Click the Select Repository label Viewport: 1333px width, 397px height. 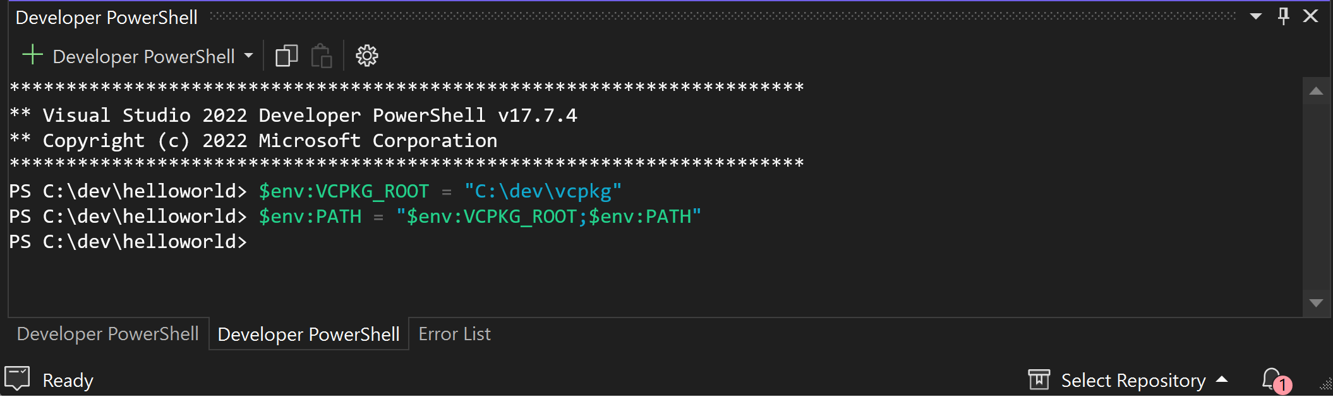click(1134, 379)
